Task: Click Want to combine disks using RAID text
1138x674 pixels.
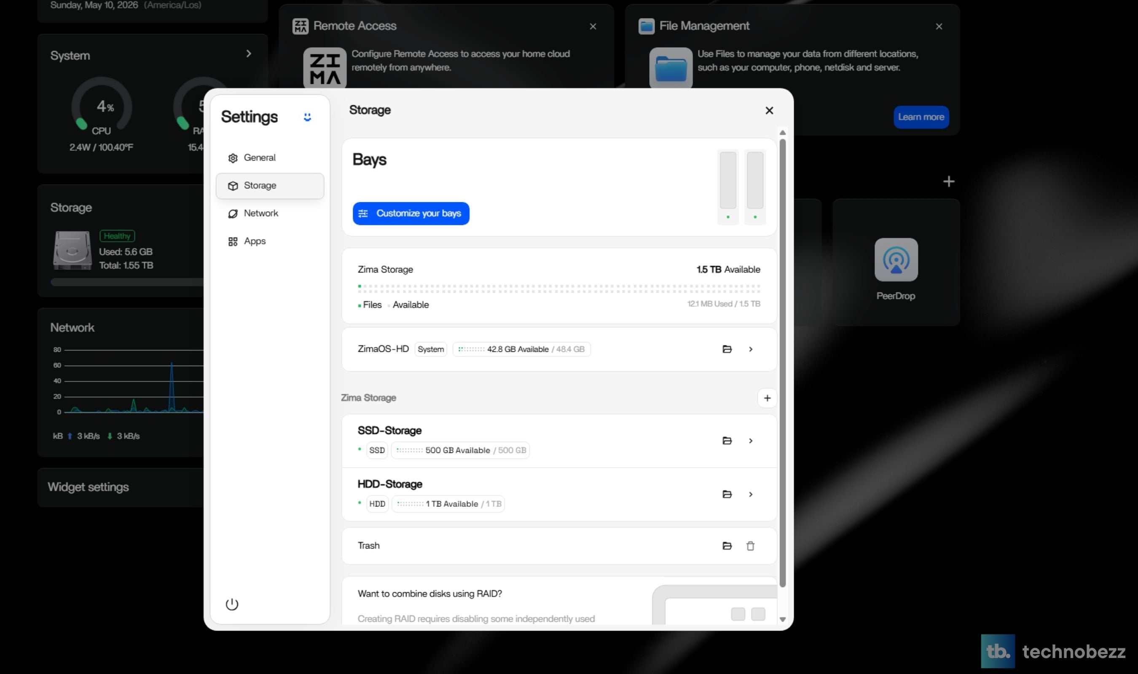Action: (x=430, y=594)
